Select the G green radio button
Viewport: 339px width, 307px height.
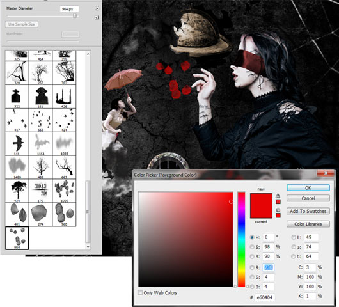(x=252, y=277)
